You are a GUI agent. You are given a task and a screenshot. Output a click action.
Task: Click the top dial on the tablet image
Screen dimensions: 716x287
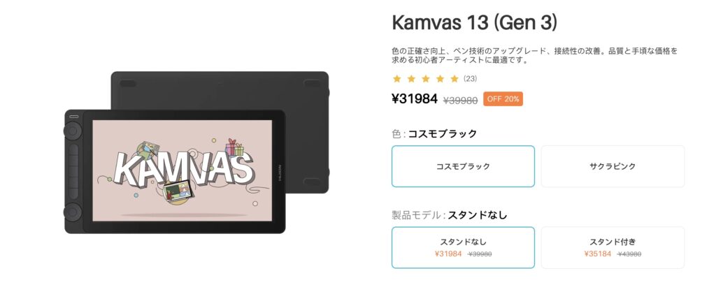73,131
